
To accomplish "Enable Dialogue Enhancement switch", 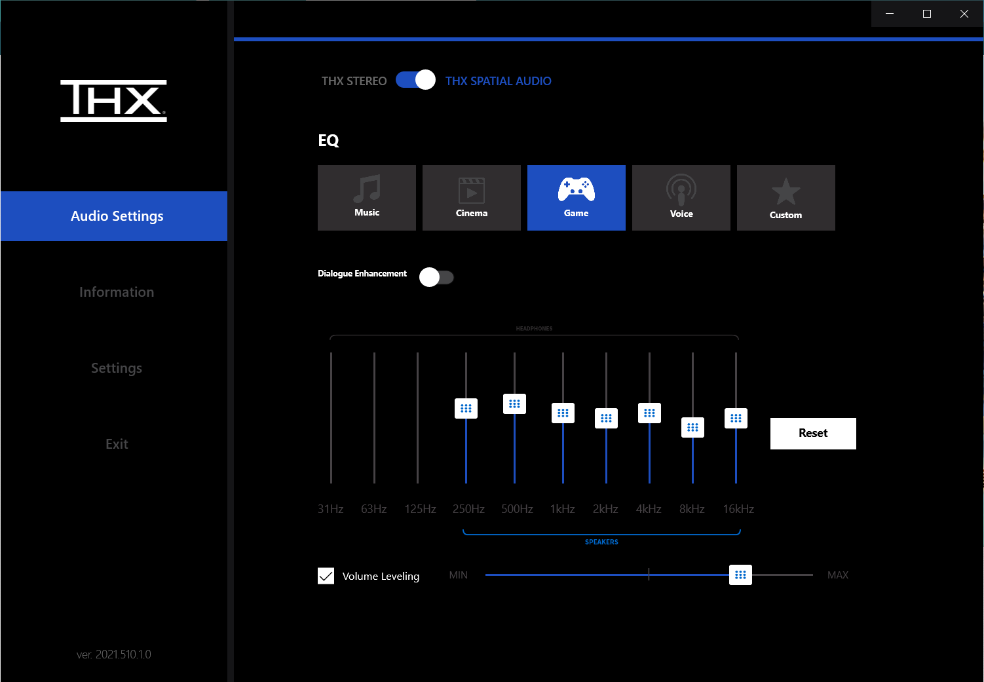I will 436,277.
